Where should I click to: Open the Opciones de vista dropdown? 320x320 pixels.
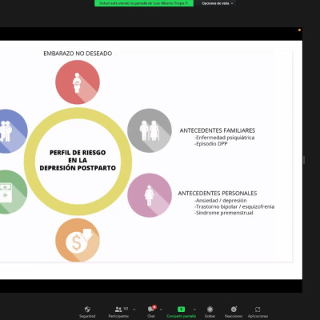(218, 3)
